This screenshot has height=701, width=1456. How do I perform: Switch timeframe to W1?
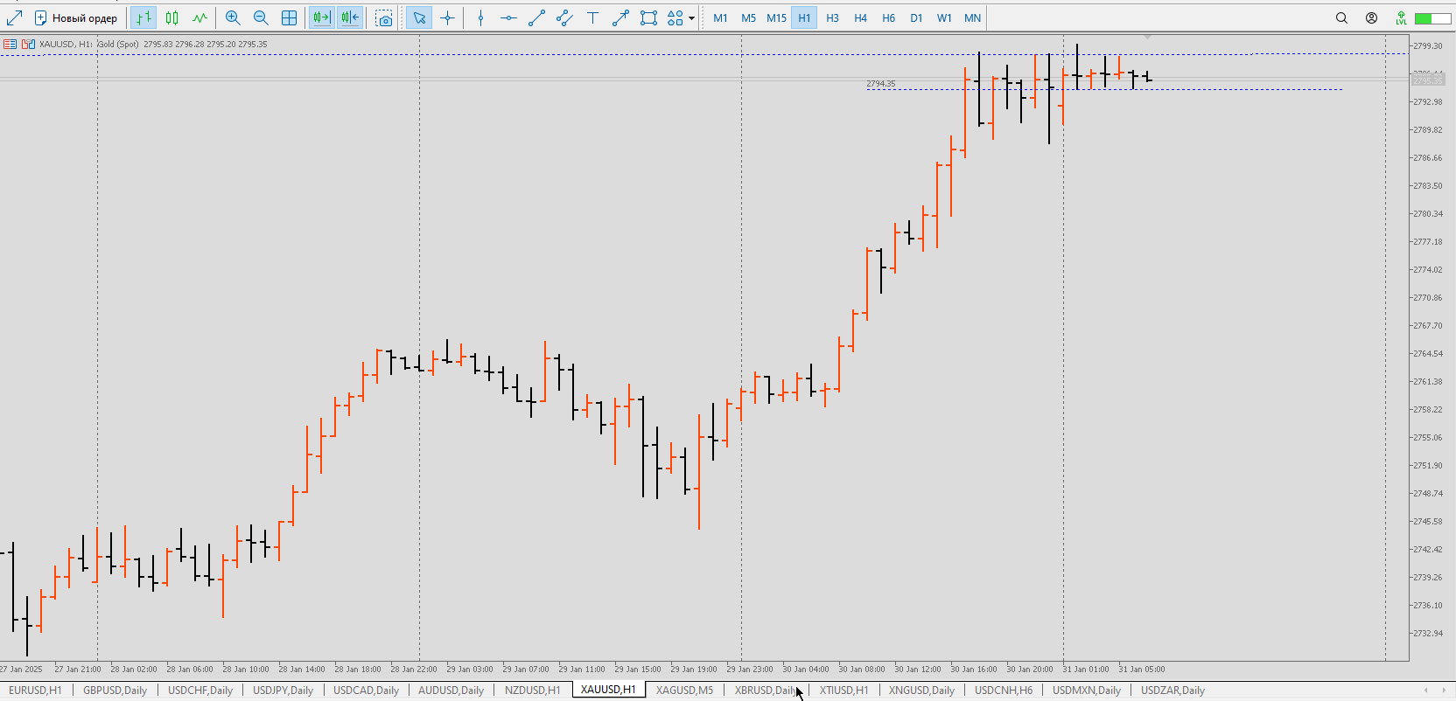pos(944,17)
